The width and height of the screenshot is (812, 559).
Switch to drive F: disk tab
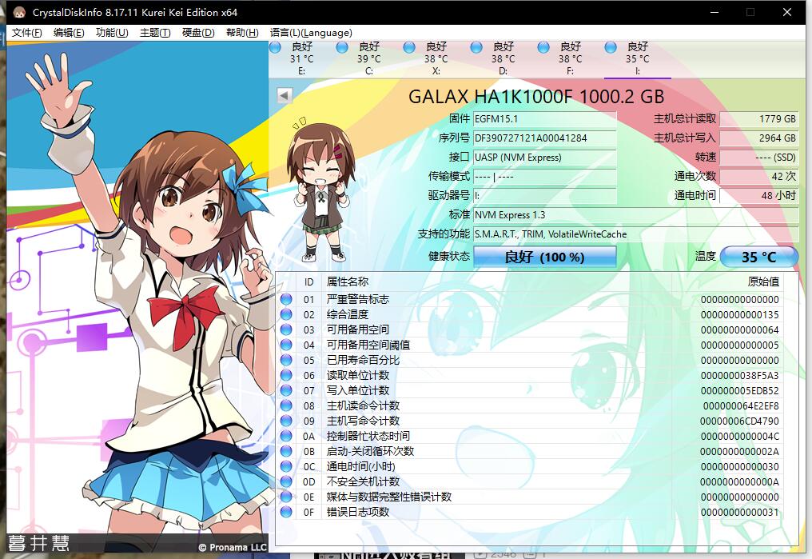(570, 58)
